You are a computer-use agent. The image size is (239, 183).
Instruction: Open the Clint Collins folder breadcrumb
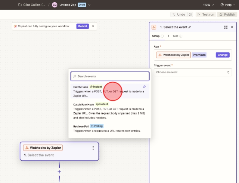point(32,5)
